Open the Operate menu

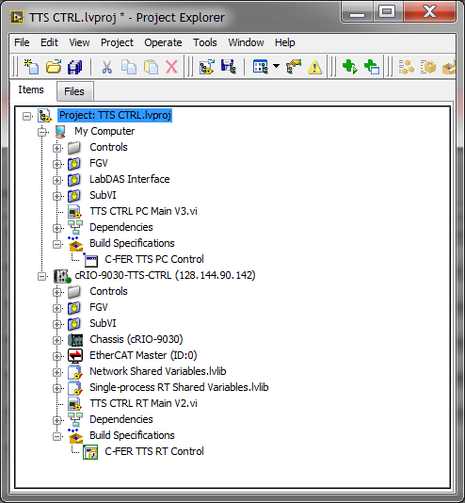point(163,42)
